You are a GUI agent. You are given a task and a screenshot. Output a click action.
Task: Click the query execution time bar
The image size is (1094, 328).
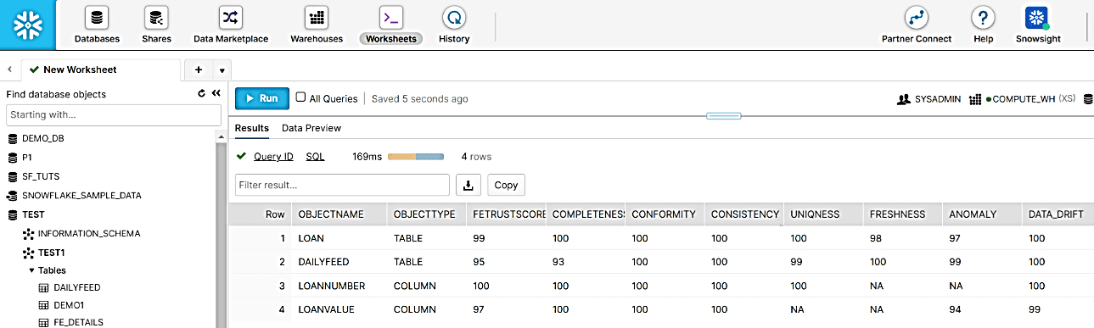(x=416, y=157)
